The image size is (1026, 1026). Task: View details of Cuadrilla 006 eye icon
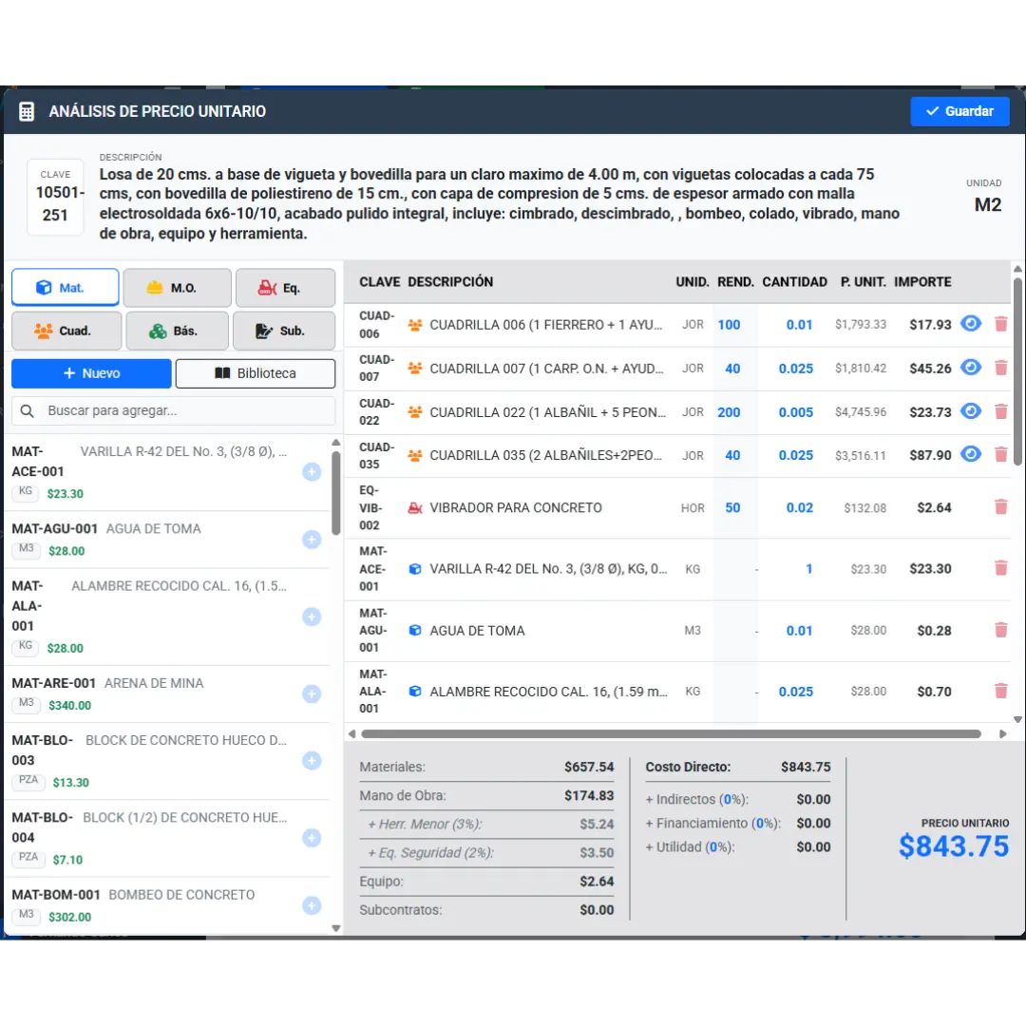pyautogui.click(x=970, y=323)
